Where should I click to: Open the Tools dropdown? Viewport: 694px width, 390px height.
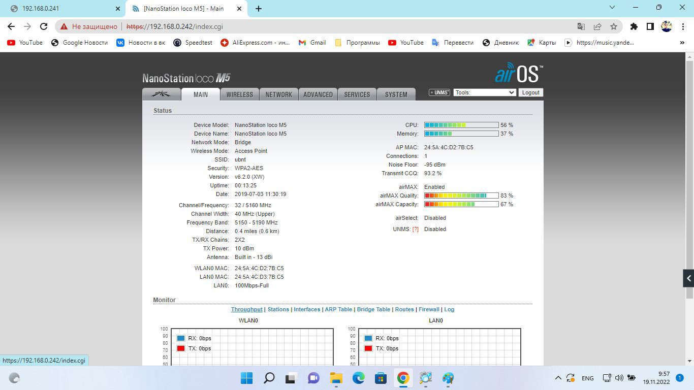[x=485, y=92]
